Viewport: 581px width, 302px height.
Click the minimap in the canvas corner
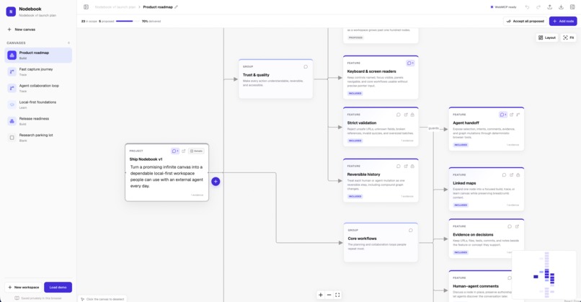(x=544, y=275)
